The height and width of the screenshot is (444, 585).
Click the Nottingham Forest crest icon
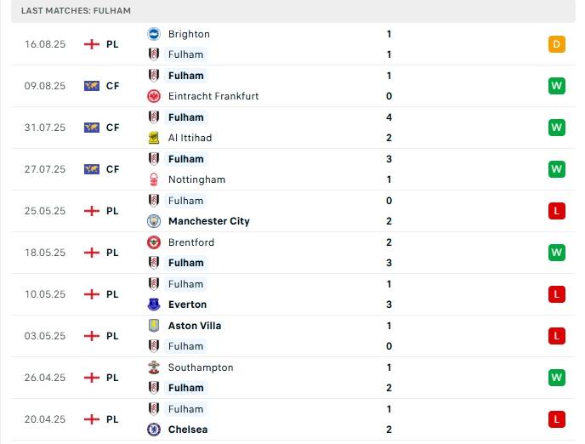click(x=154, y=179)
